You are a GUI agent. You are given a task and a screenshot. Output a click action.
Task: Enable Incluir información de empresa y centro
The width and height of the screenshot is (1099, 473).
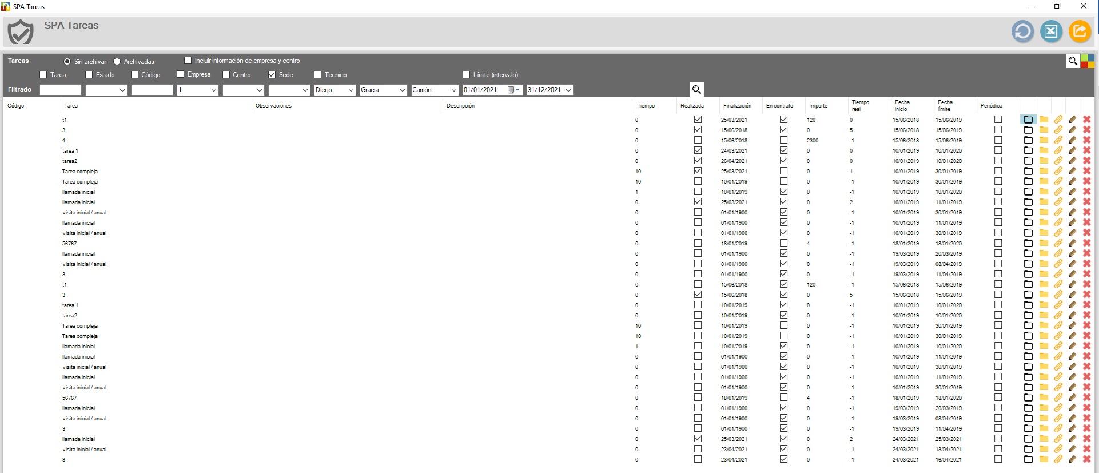coord(188,60)
